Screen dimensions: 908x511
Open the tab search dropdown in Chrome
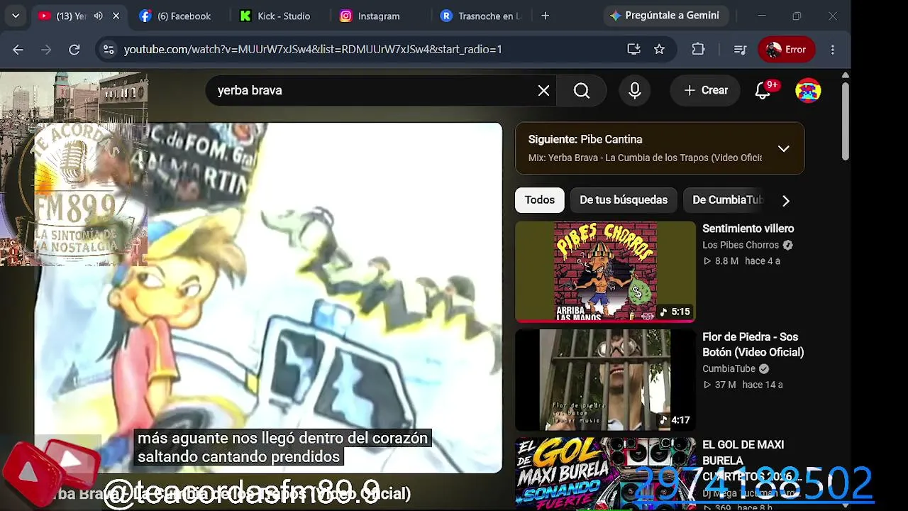click(16, 16)
